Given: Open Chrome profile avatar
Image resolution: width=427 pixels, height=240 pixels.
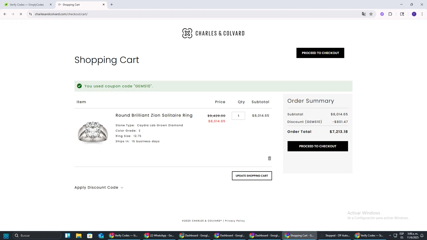Looking at the screenshot, I should 414,14.
